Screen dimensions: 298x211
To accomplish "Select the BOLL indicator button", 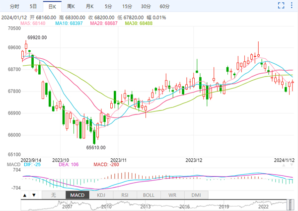I will [149, 195].
